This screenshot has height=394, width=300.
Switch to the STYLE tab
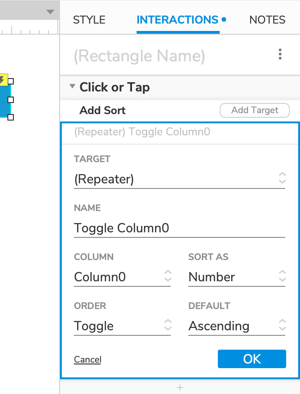tap(89, 20)
